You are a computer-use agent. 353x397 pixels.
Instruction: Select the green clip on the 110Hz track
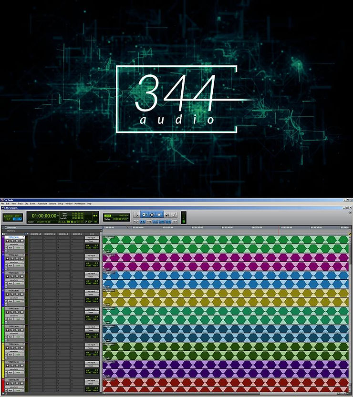[226, 244]
